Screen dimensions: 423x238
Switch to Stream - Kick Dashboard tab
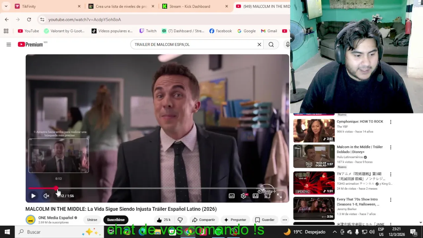point(195,6)
